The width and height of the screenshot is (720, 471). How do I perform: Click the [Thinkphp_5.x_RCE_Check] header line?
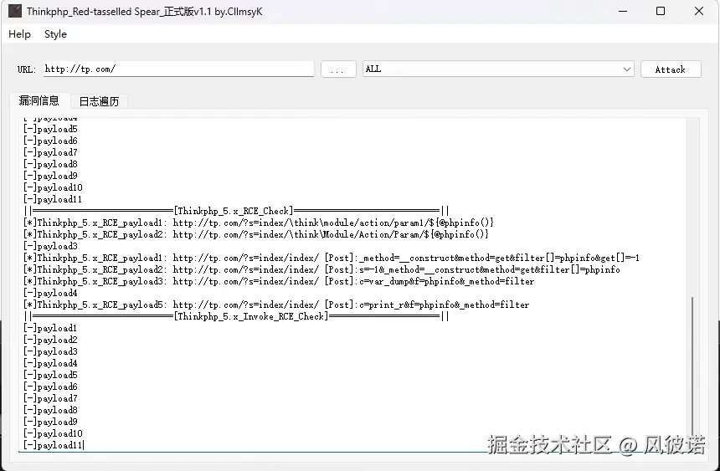236,211
